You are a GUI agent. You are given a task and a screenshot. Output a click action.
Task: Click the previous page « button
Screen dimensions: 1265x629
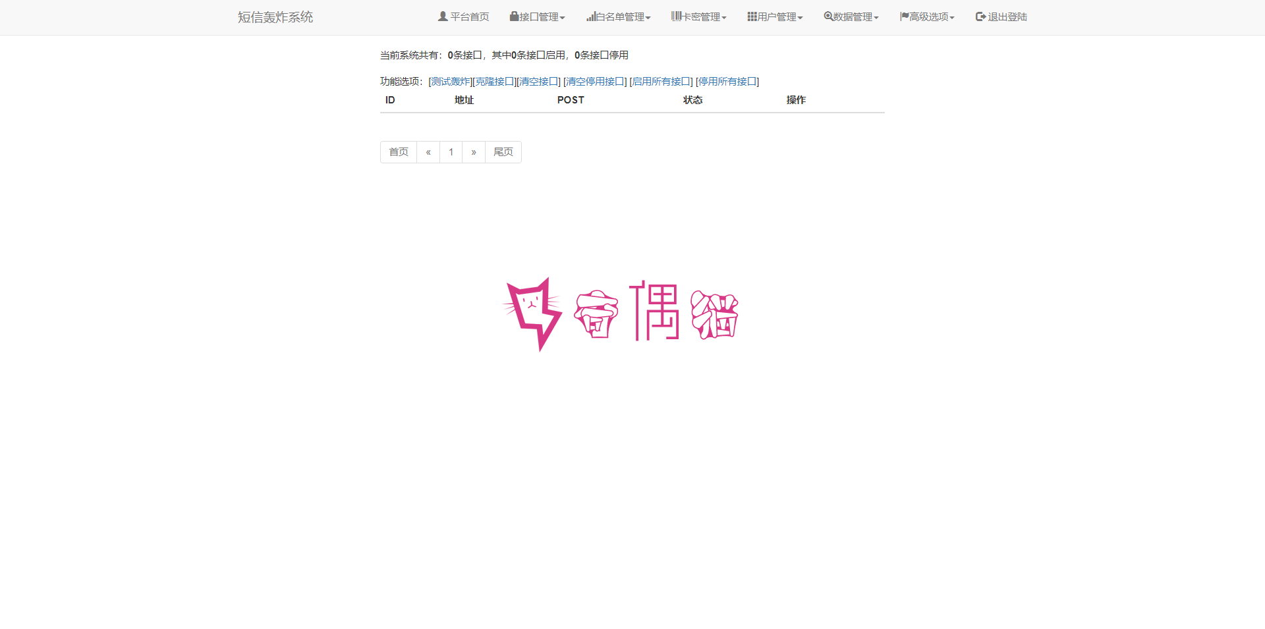click(x=428, y=152)
